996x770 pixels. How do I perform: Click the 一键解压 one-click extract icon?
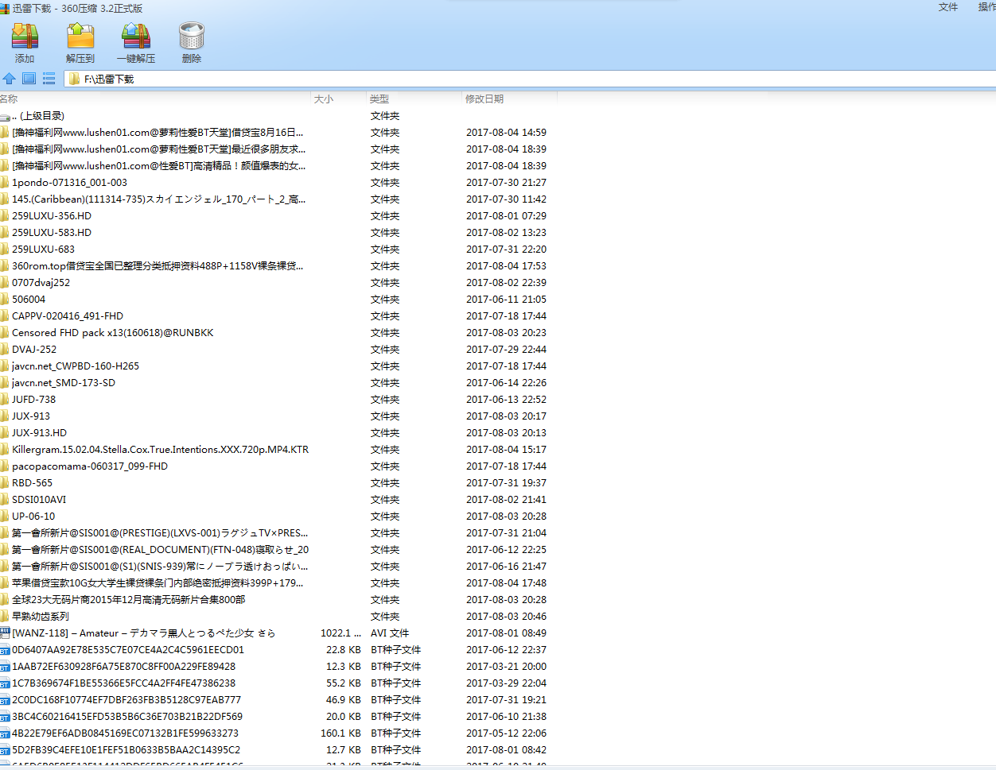tap(136, 37)
